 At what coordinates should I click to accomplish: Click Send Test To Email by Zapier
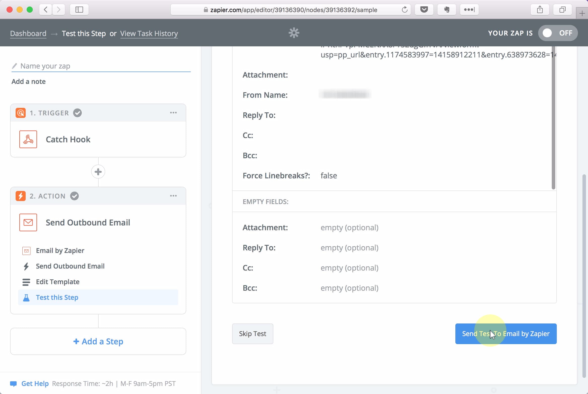pyautogui.click(x=506, y=334)
